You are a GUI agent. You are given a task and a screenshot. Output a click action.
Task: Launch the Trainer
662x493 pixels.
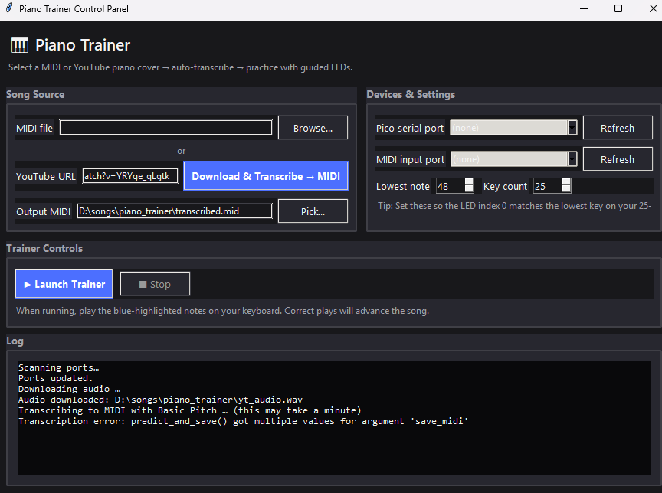tap(64, 283)
